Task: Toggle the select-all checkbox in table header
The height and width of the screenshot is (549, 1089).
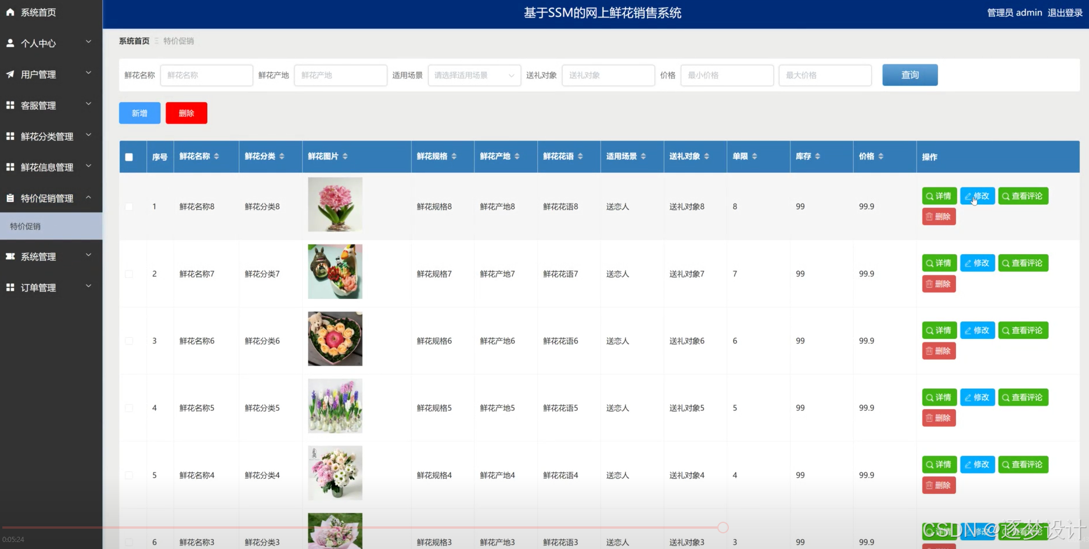Action: click(129, 157)
